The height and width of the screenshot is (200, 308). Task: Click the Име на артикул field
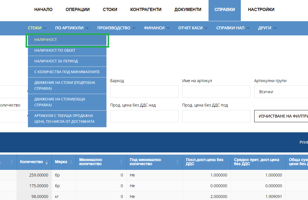[216, 91]
